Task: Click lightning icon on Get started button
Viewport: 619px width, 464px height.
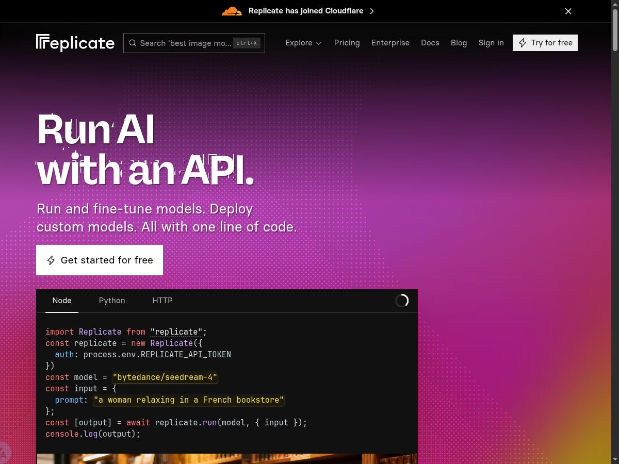Action: 51,260
